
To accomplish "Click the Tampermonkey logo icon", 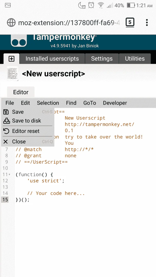I will (19, 41).
